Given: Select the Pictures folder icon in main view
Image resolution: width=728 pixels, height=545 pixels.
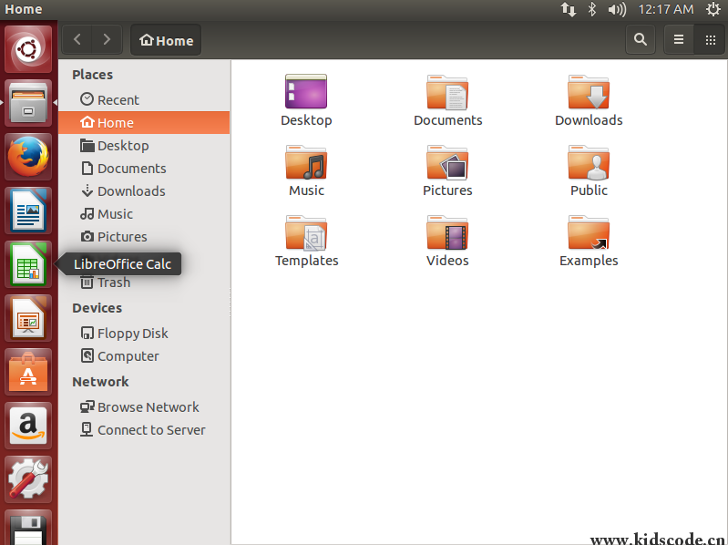Looking at the screenshot, I should pos(447,162).
